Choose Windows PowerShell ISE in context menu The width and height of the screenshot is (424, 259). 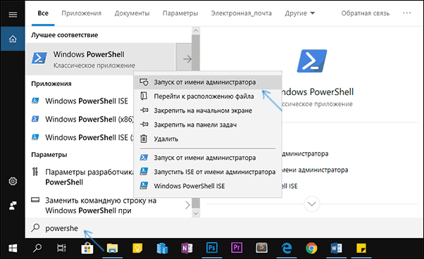point(208,186)
